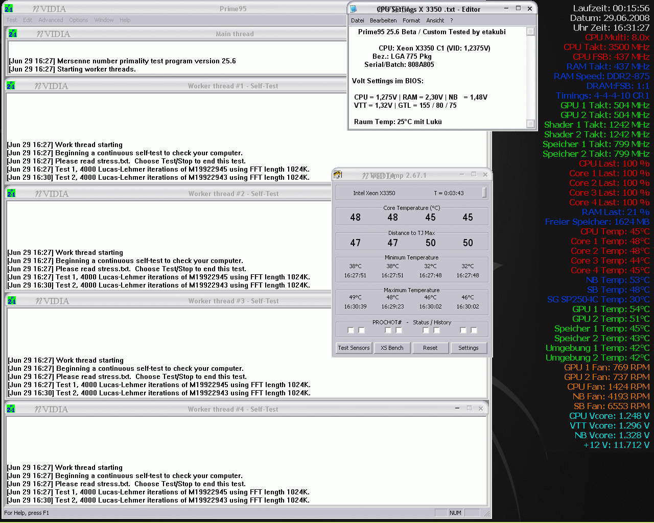Toggle second PROCHOT# checkbox under core 2
Image resolution: width=654 pixels, height=523 pixels.
click(x=399, y=330)
